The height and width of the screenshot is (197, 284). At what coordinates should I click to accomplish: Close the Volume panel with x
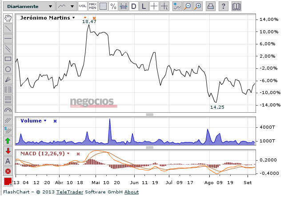(x=55, y=121)
